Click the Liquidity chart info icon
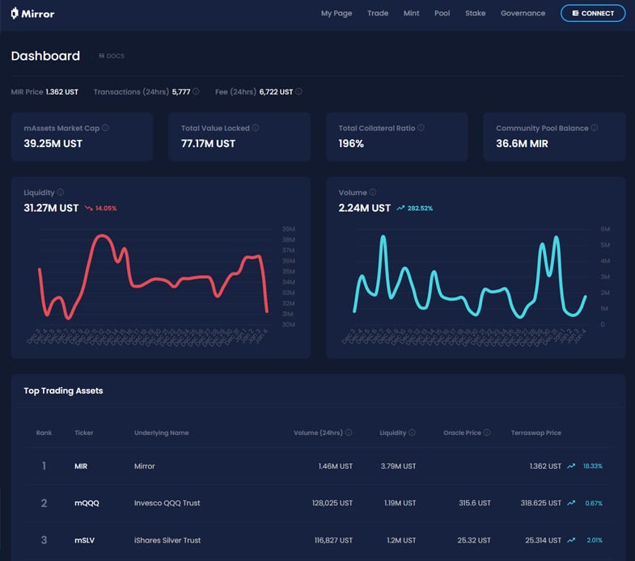Screen dimensions: 635x561 [x=61, y=192]
